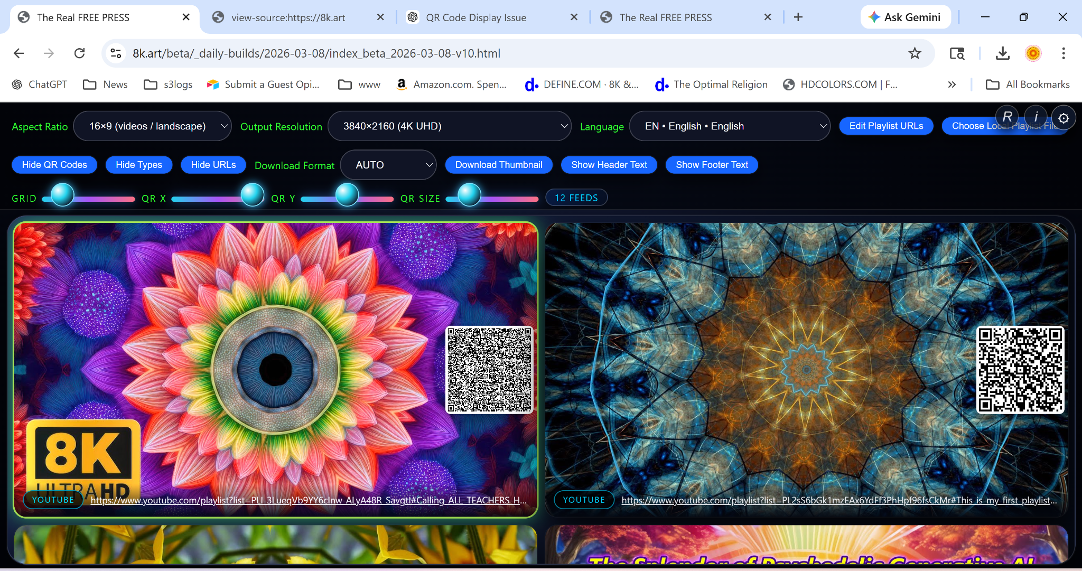Open the DEFINE.COM bookmark
Viewport: 1082px width, 571px height.
click(581, 85)
